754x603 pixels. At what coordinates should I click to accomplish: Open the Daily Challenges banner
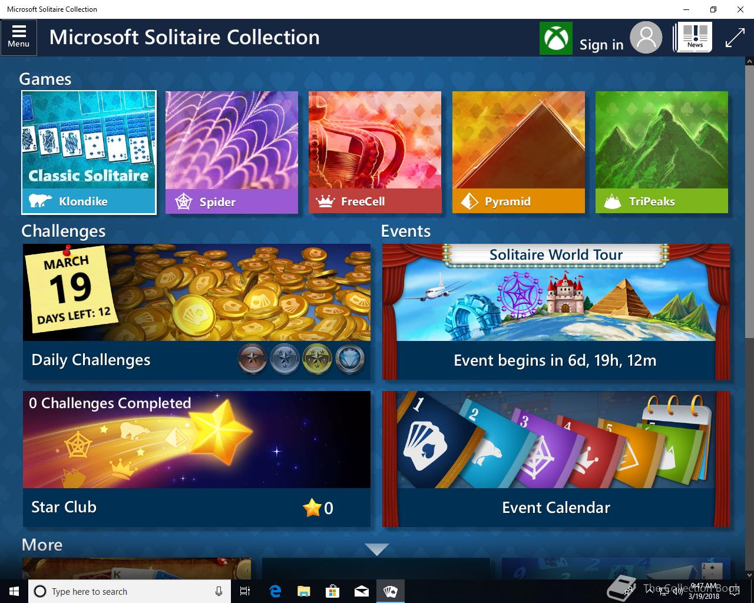(197, 312)
